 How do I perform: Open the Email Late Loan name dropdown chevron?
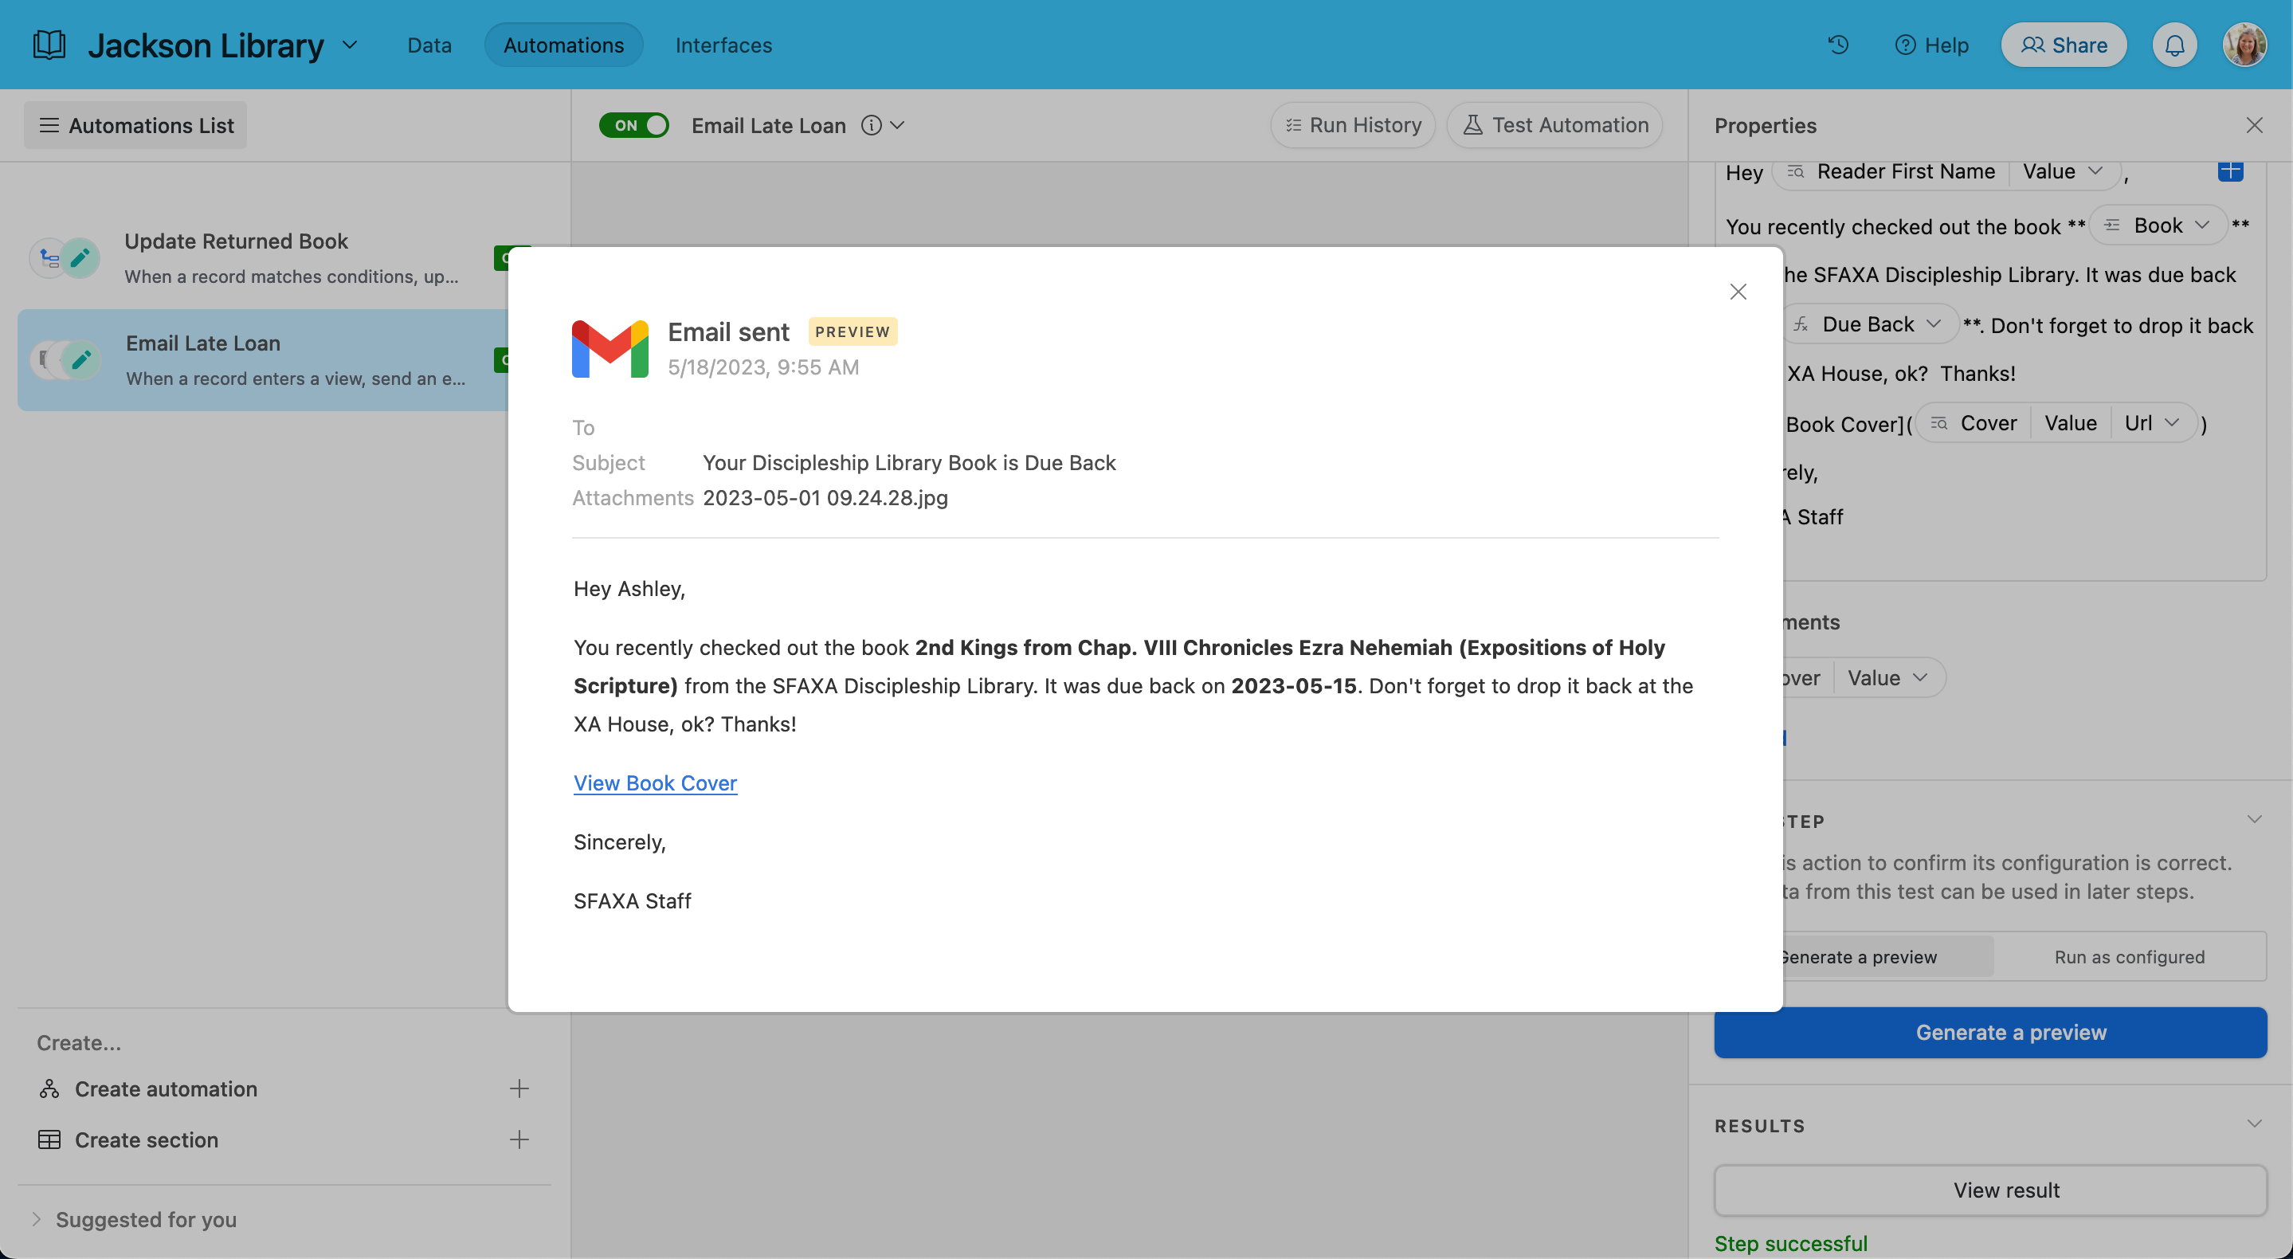pos(897,126)
